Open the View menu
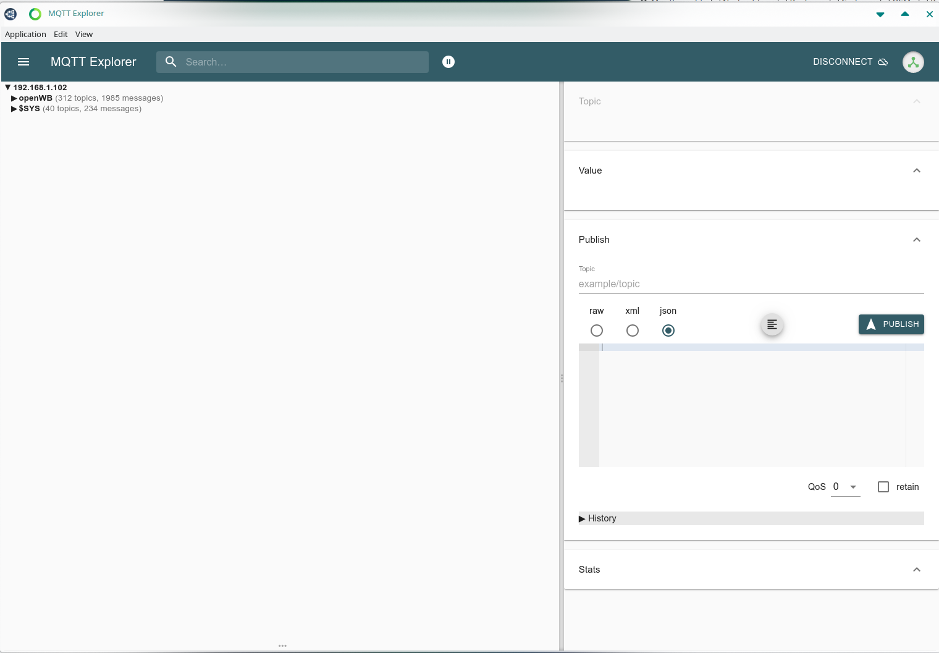This screenshot has width=939, height=653. click(84, 35)
